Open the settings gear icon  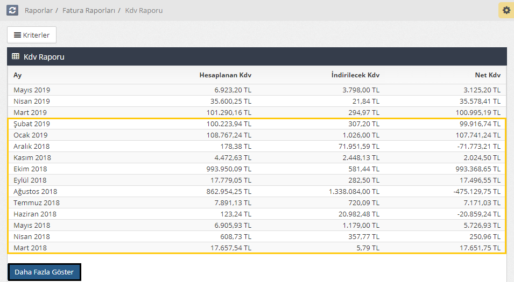(x=506, y=10)
